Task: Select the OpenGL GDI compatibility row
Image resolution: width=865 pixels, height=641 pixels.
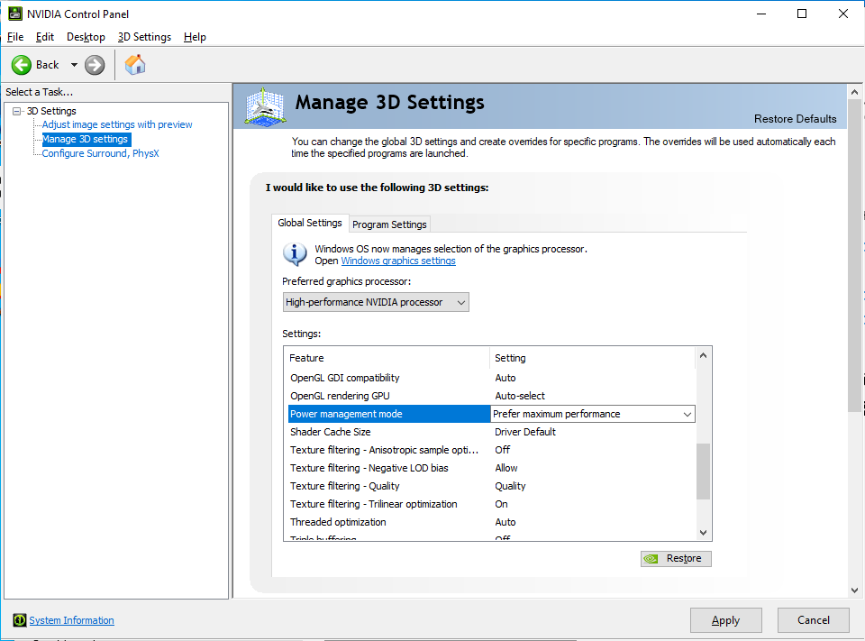Action: pyautogui.click(x=492, y=378)
